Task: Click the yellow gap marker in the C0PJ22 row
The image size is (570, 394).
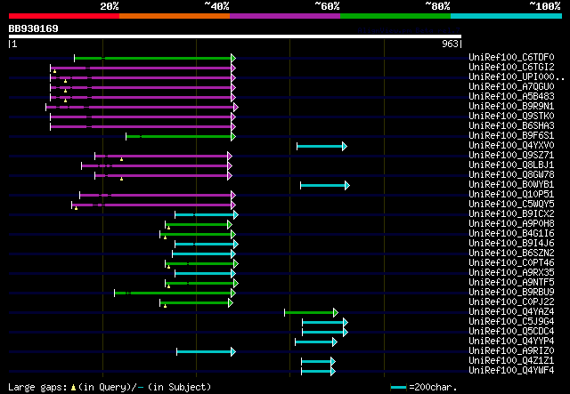Action: tap(165, 307)
